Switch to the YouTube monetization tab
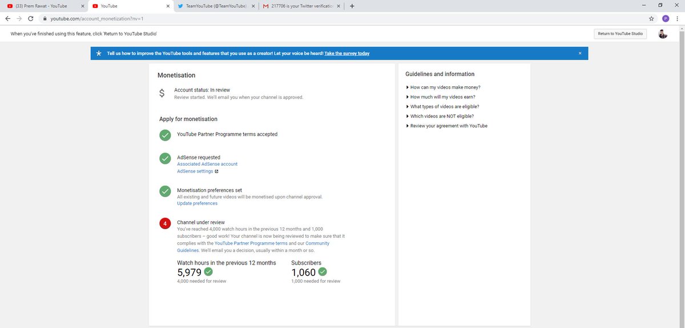The image size is (685, 328). (x=130, y=6)
